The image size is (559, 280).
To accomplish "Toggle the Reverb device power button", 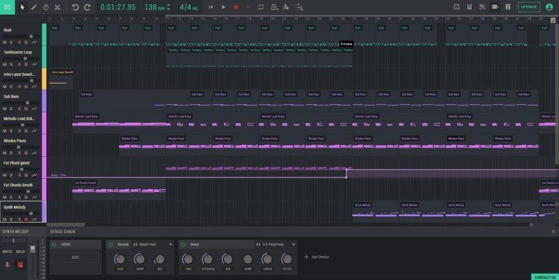I will click(111, 244).
